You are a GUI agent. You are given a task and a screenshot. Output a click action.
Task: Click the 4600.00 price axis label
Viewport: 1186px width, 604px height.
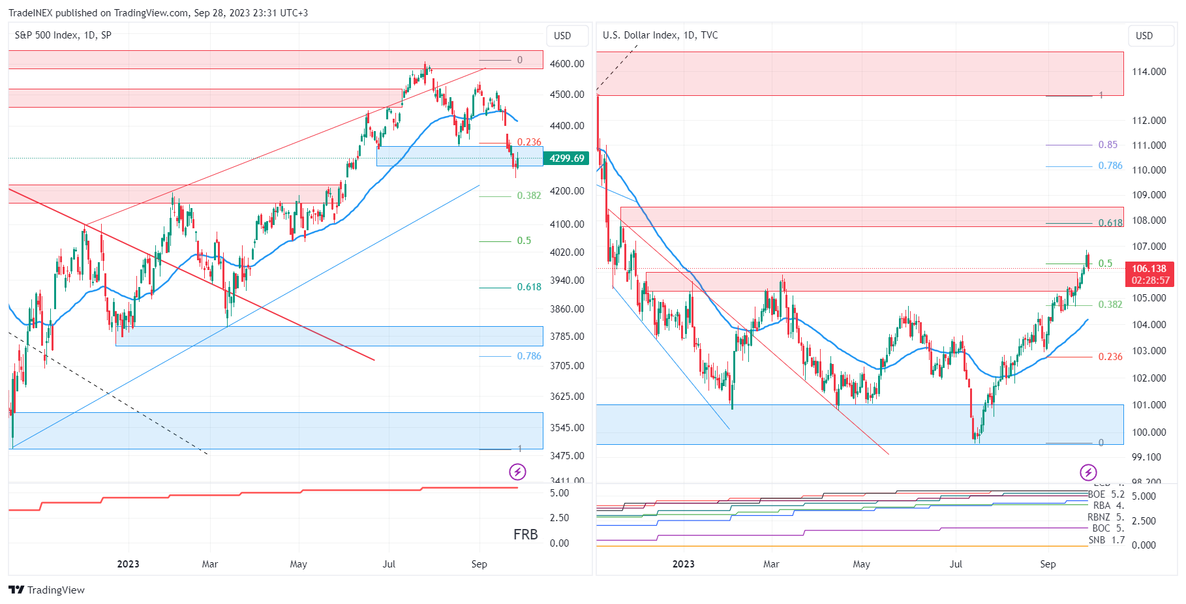(567, 64)
